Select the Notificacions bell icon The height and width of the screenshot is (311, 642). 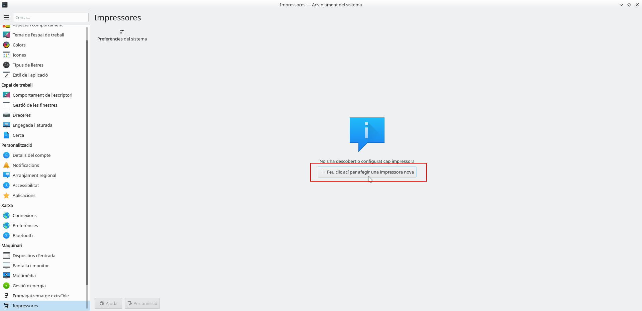(x=6, y=165)
